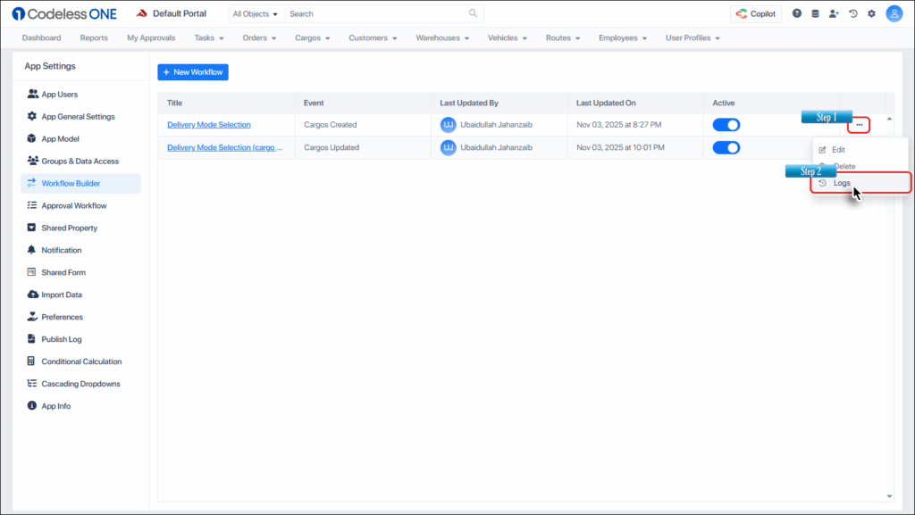Click the New Workflow button
The image size is (915, 515).
tap(193, 71)
